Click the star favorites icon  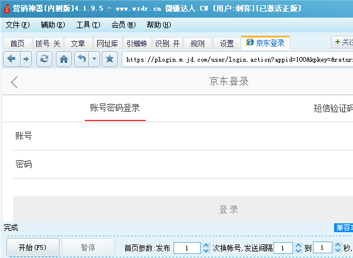pyautogui.click(x=109, y=59)
